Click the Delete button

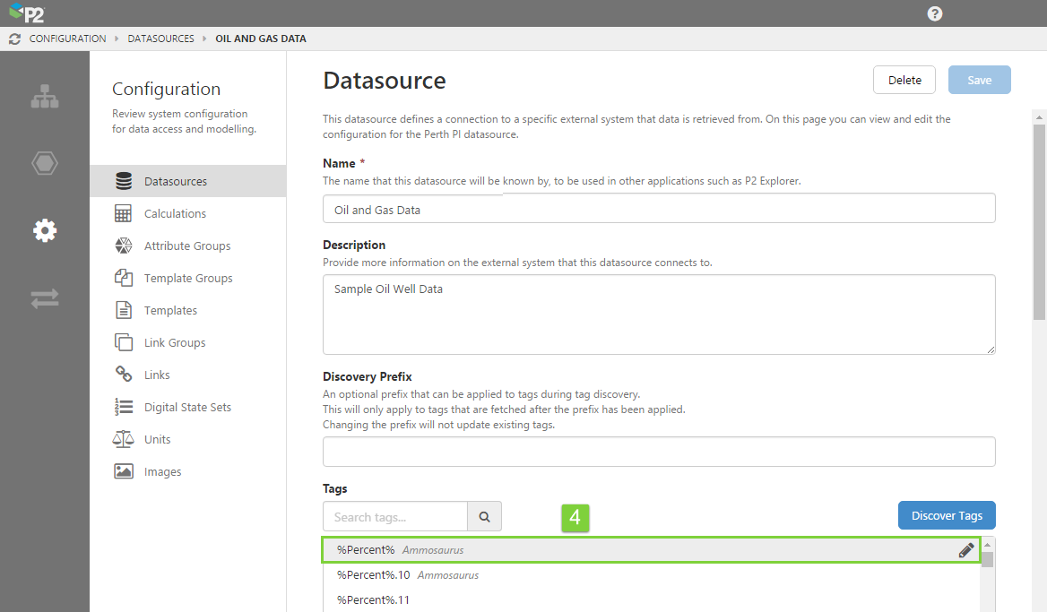pyautogui.click(x=904, y=80)
